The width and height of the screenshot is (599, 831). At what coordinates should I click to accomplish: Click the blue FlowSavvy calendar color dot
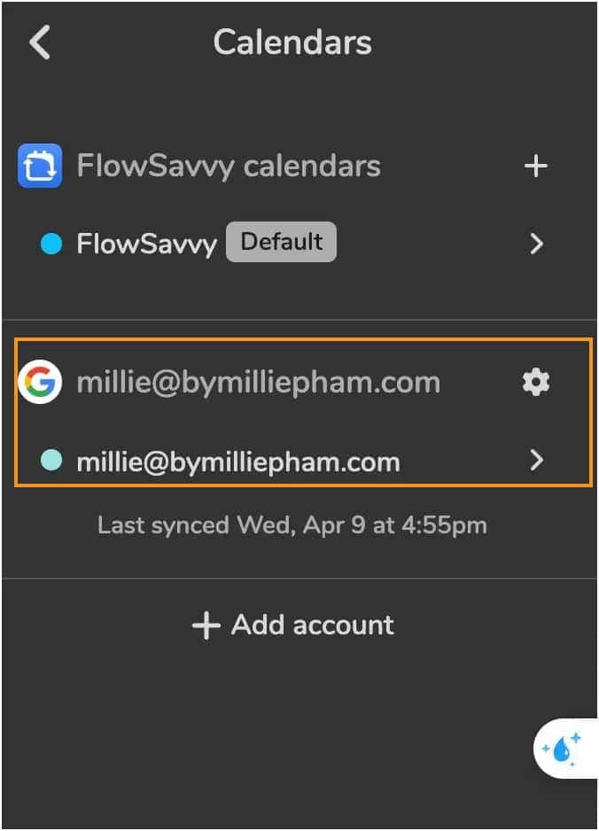click(x=51, y=244)
